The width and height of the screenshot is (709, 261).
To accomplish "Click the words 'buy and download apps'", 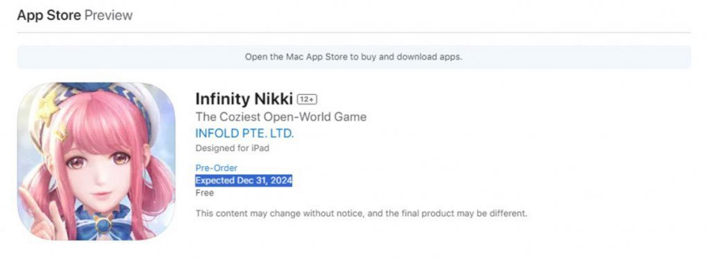I will point(411,57).
